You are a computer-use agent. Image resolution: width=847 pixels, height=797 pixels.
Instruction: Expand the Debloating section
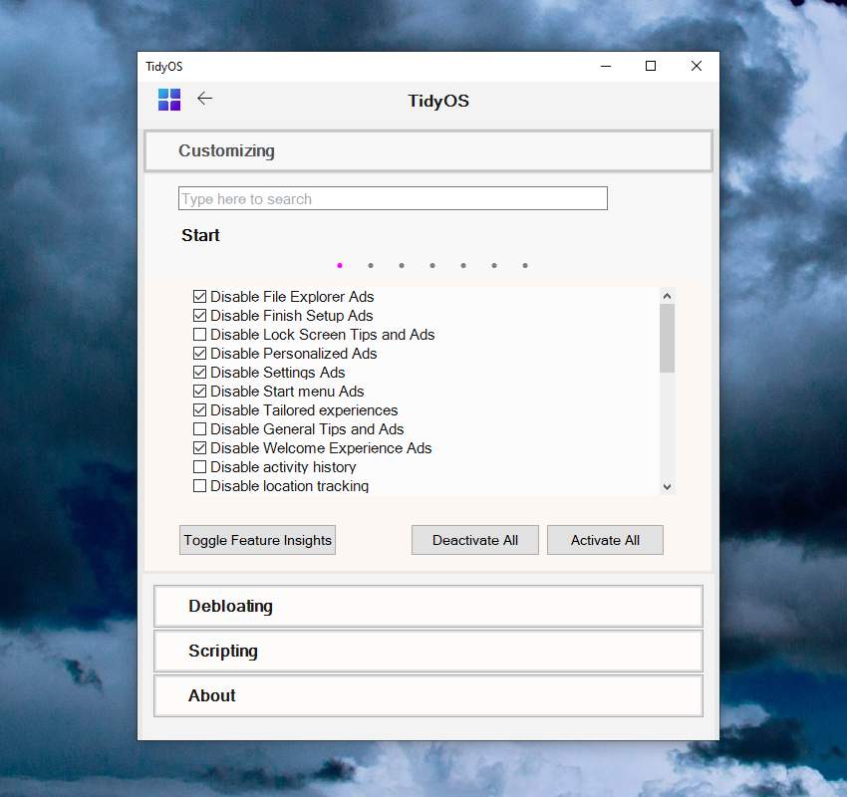(x=428, y=606)
